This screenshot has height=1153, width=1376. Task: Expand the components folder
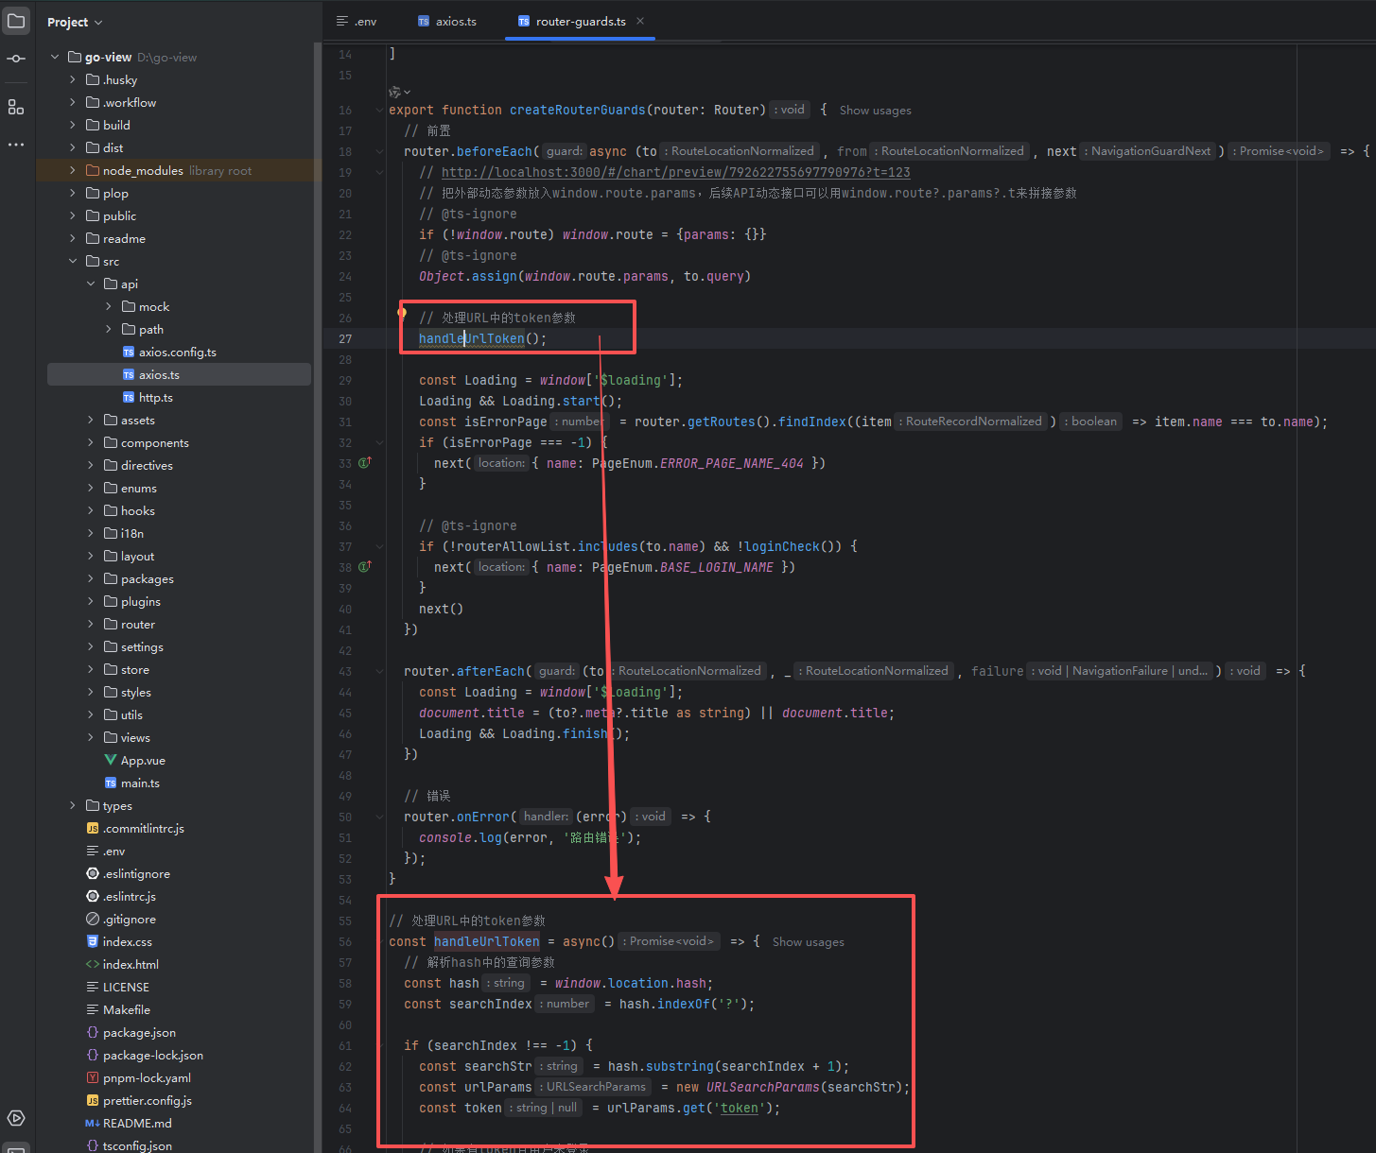coord(91,443)
